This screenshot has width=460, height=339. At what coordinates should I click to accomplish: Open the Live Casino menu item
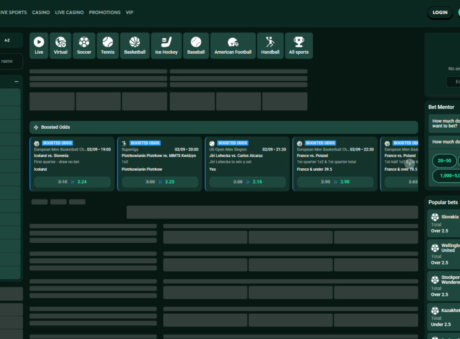click(x=69, y=12)
